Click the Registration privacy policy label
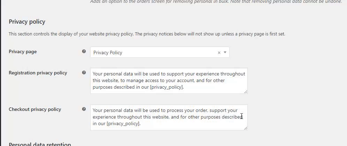This screenshot has height=146, width=347. tap(38, 73)
